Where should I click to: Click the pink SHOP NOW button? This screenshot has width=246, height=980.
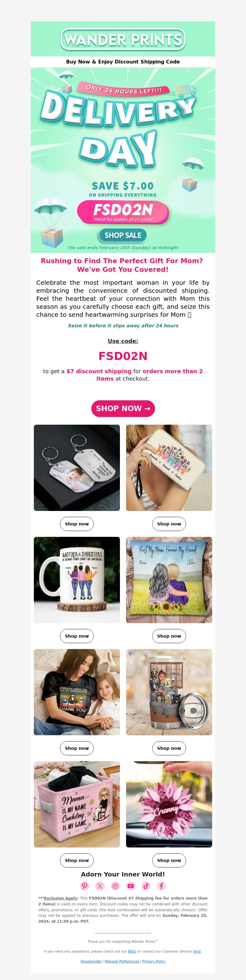[123, 409]
